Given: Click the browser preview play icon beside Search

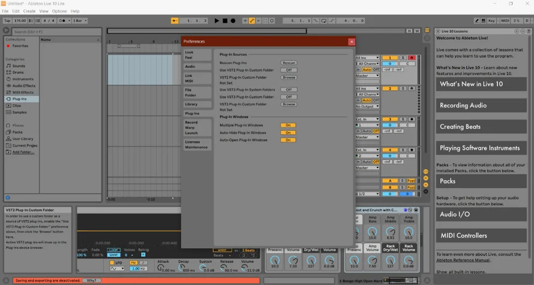Looking at the screenshot, I should coord(6,31).
